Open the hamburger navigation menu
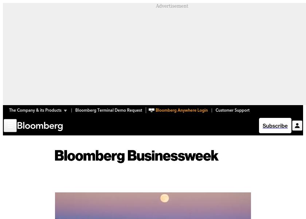Viewport: 306px width, 219px height. [10, 126]
